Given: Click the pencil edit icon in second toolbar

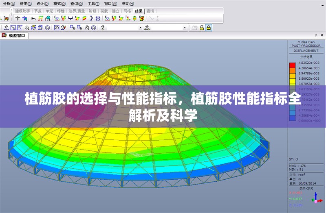Looking at the screenshot, I should [x=63, y=28].
